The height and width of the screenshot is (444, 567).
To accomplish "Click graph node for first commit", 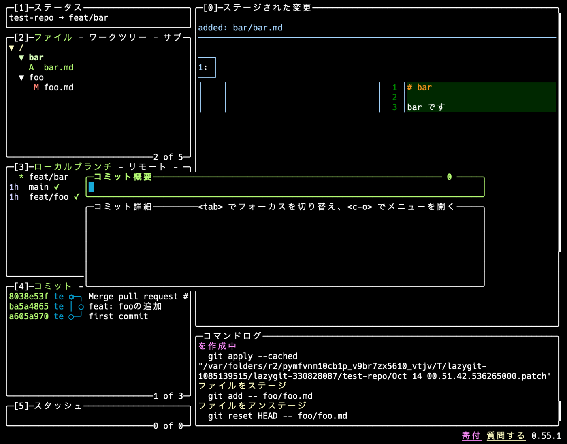I will [x=71, y=317].
